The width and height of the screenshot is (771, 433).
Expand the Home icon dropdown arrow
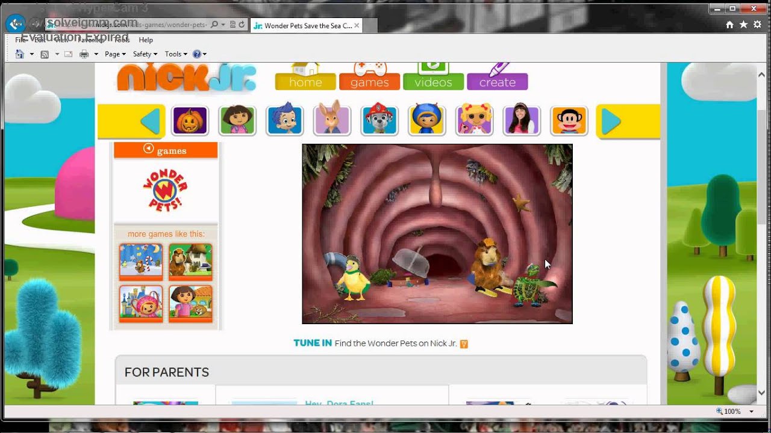point(32,54)
